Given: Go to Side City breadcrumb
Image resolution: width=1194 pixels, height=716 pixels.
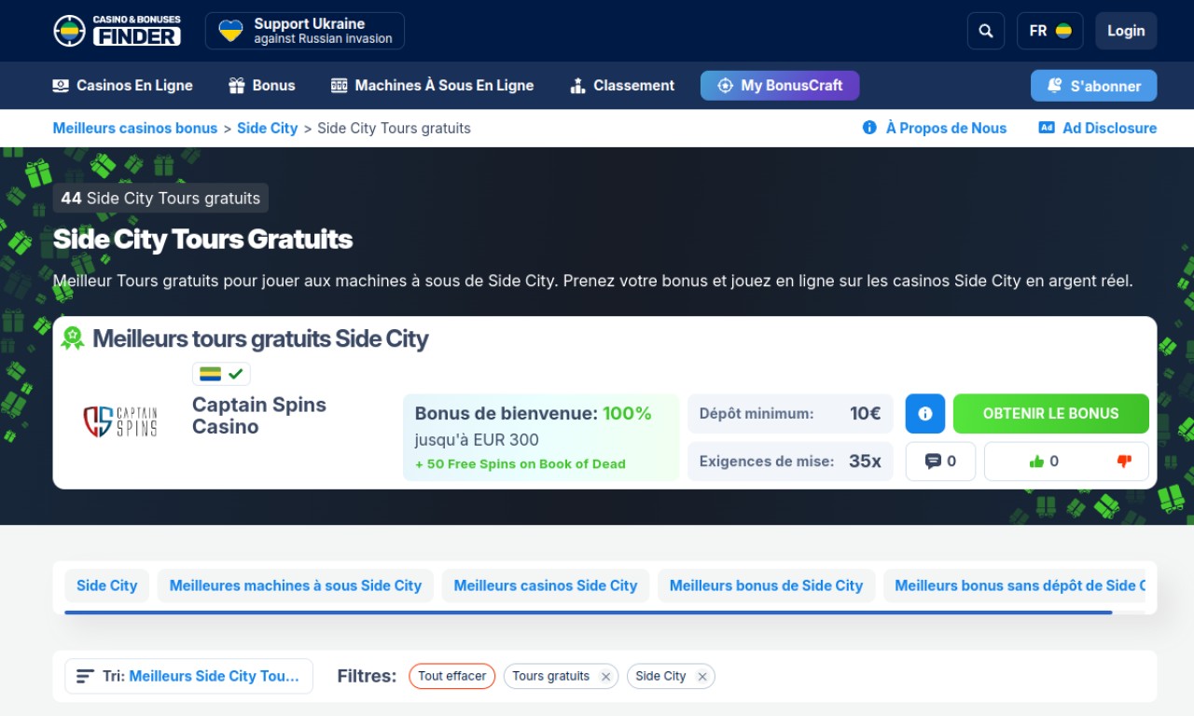Looking at the screenshot, I should pyautogui.click(x=268, y=129).
